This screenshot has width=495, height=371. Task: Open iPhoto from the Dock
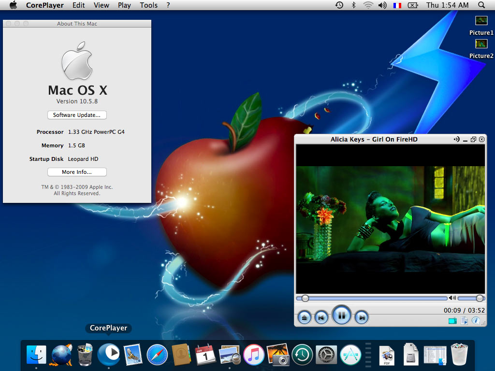[x=278, y=354]
